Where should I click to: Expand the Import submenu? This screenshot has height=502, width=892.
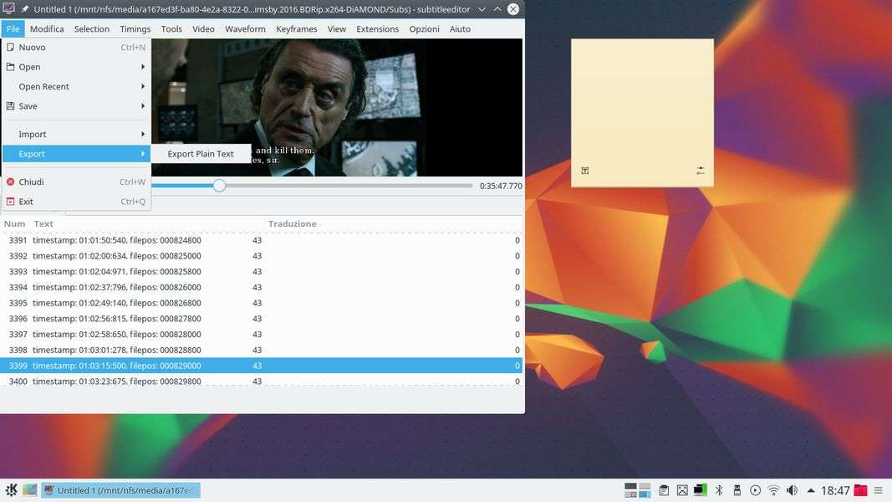(x=76, y=135)
